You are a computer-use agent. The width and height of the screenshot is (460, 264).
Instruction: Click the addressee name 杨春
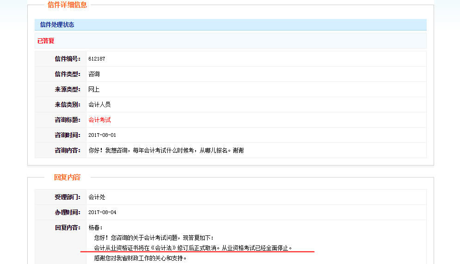pos(95,227)
